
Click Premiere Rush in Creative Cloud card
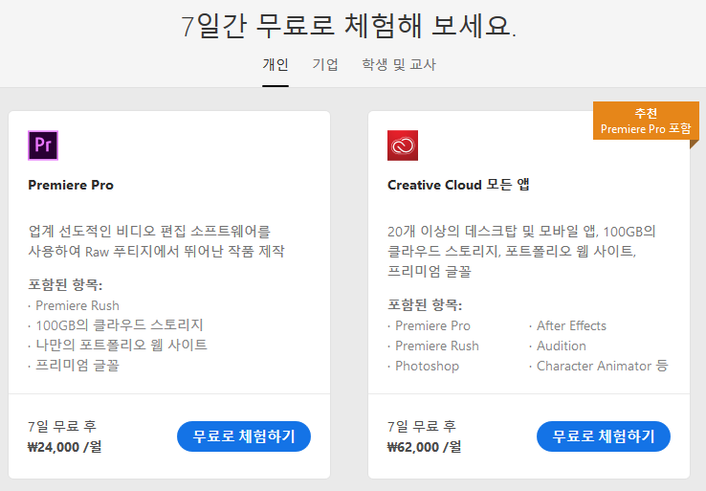pyautogui.click(x=437, y=346)
